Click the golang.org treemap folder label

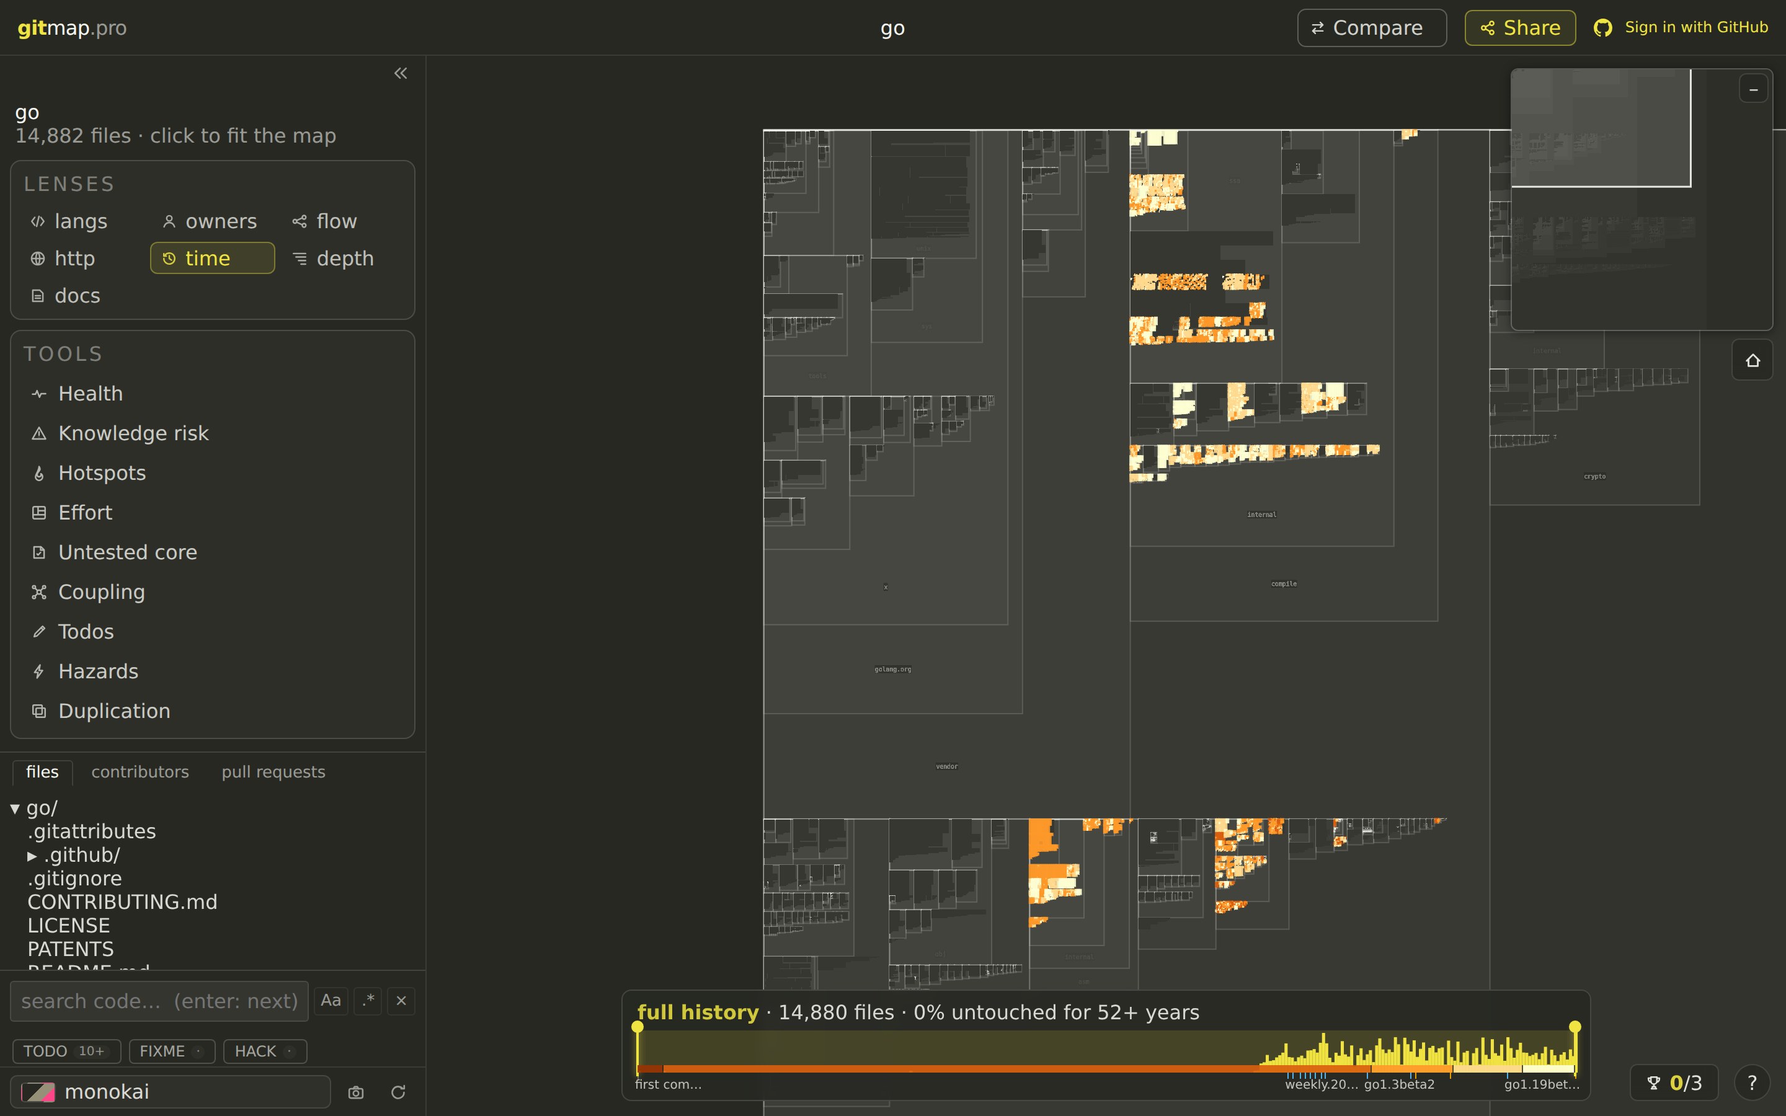893,670
